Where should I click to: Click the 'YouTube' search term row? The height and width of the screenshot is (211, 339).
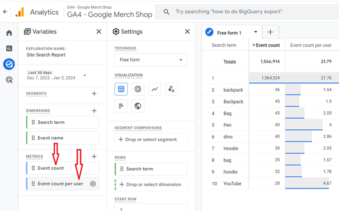coord(232,183)
